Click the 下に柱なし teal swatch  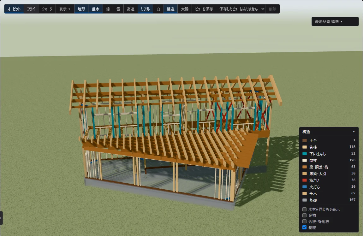coord(305,154)
